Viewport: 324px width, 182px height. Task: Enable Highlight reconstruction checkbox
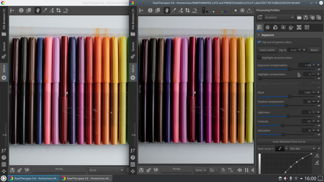pos(259,58)
